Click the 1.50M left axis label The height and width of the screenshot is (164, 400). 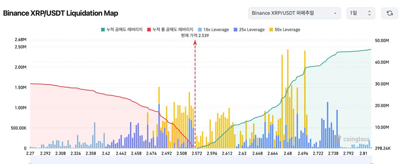20,87
